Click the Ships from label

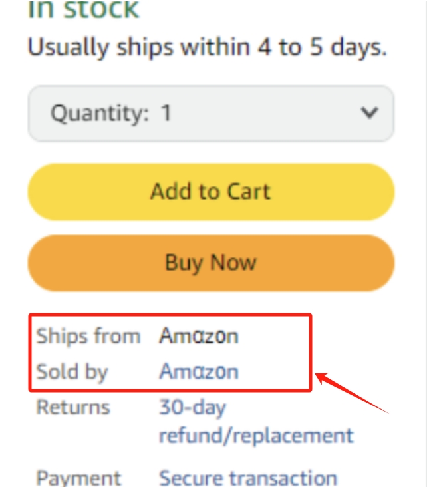[88, 336]
